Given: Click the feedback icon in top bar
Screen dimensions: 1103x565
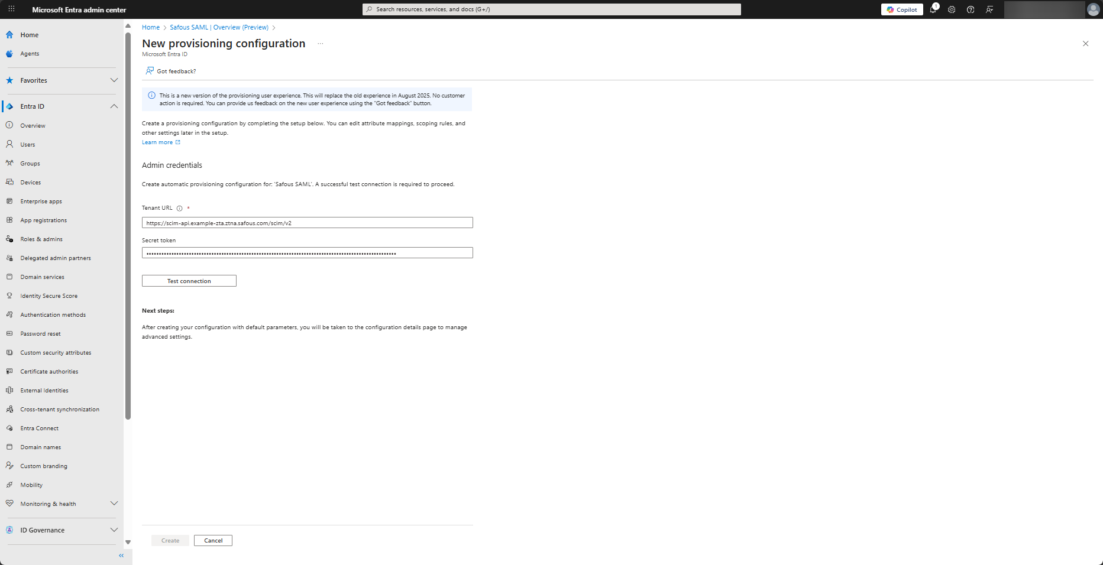Looking at the screenshot, I should [989, 9].
